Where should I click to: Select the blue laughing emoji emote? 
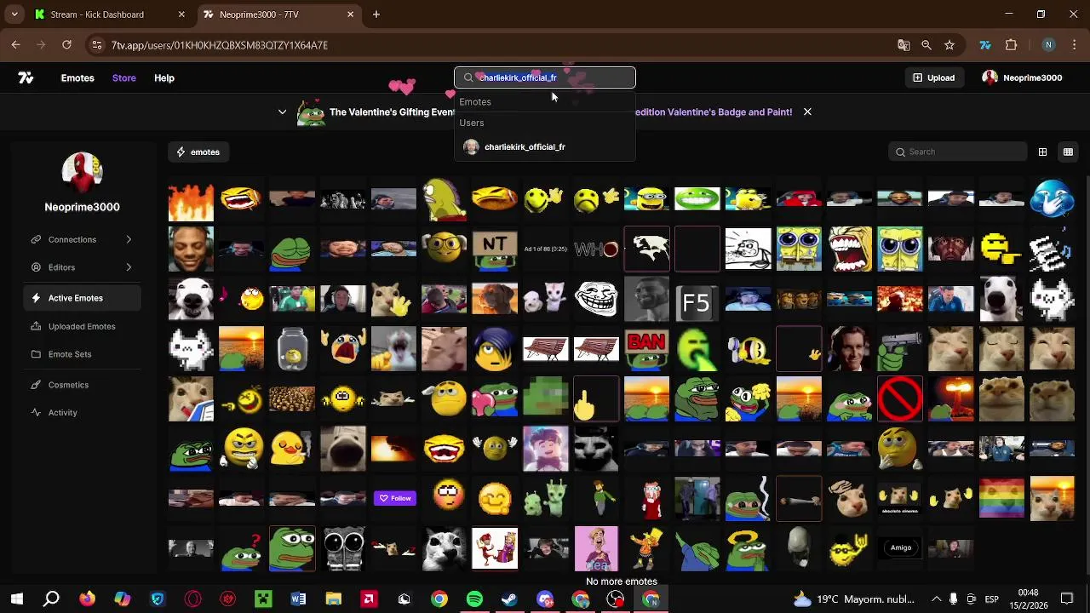[x=1052, y=199]
